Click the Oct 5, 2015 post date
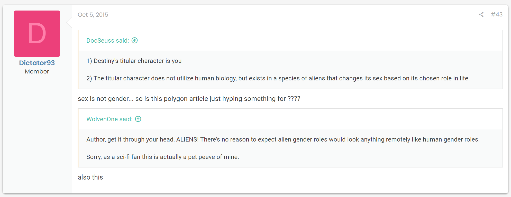This screenshot has width=511, height=197. tap(93, 15)
